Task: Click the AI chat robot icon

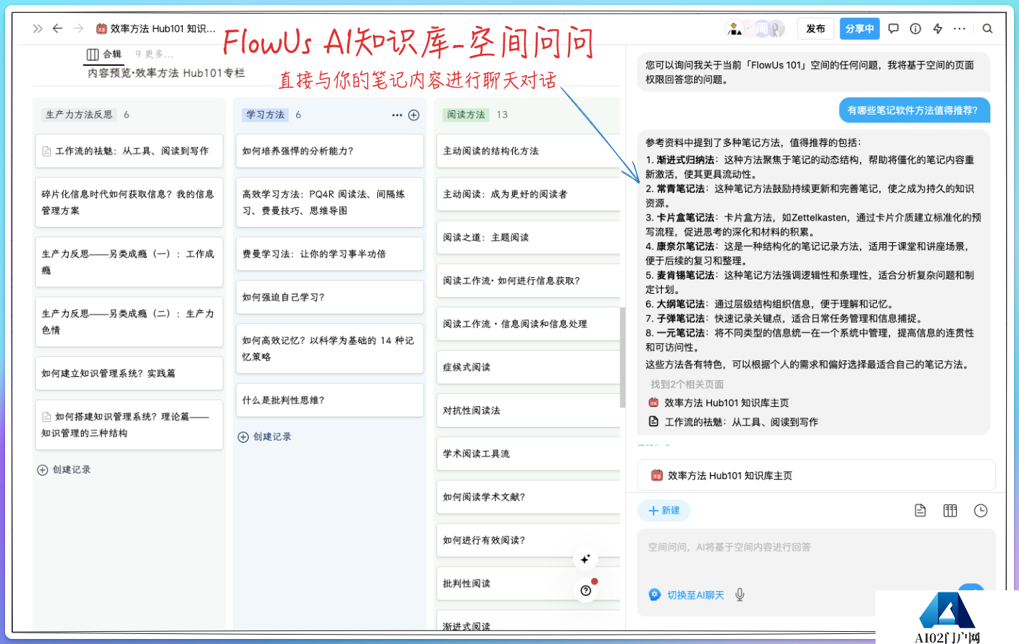Action: pyautogui.click(x=655, y=595)
